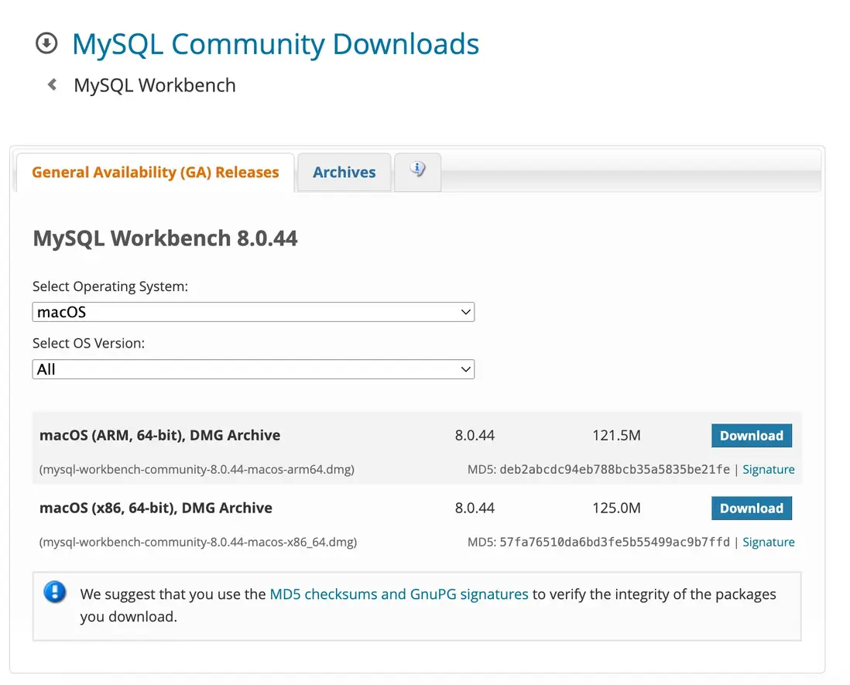Expand the Select OS Version dropdown

[x=253, y=370]
